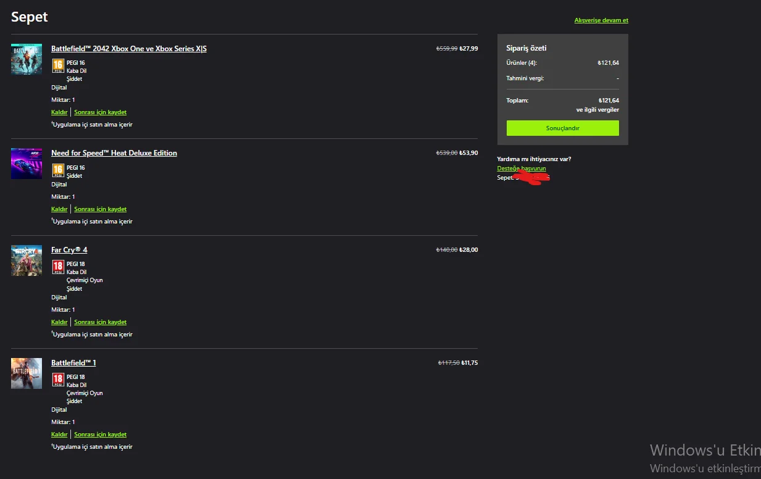Select the Toplam label in order summary

click(517, 100)
